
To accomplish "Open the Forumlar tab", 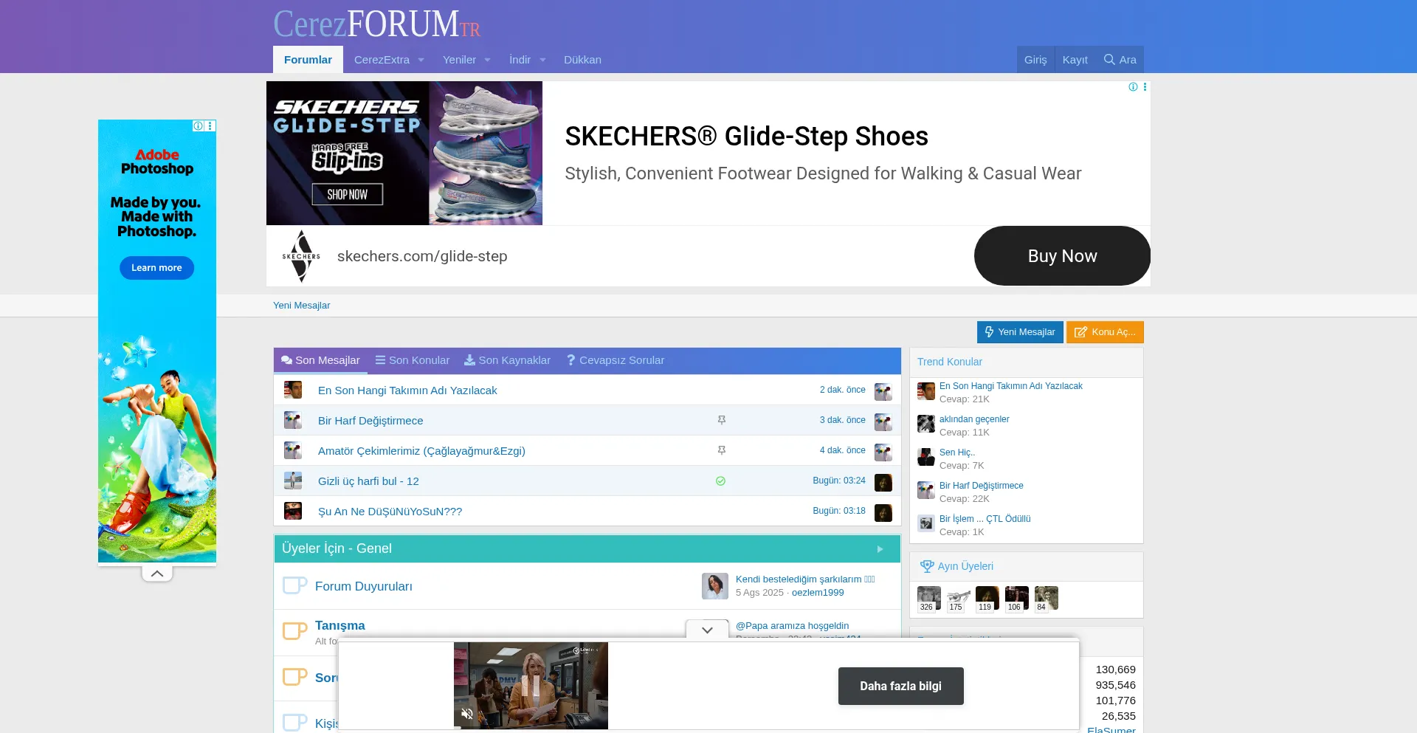I will click(x=308, y=60).
